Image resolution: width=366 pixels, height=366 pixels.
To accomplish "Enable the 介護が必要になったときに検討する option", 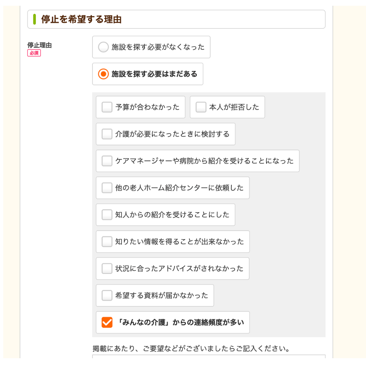I will pyautogui.click(x=107, y=134).
